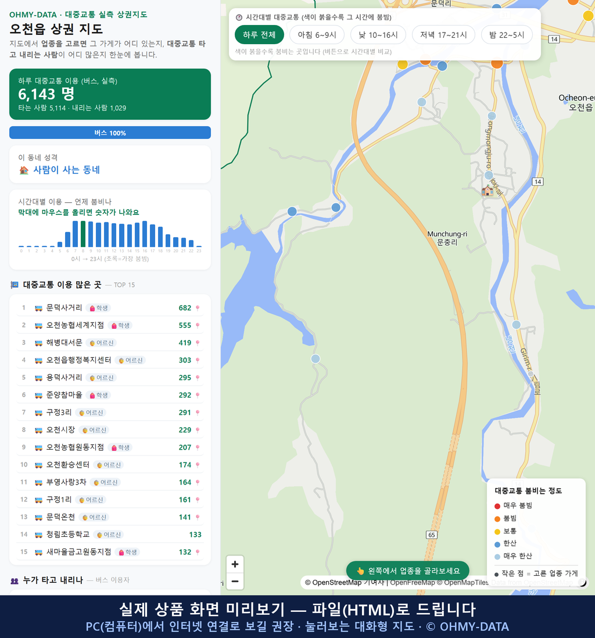Click the pin icon for 오천환승센터 row
Image resolution: width=595 pixels, height=638 pixels.
[198, 465]
